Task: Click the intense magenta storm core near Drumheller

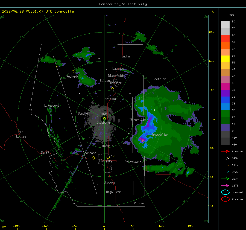Action: coord(142,140)
